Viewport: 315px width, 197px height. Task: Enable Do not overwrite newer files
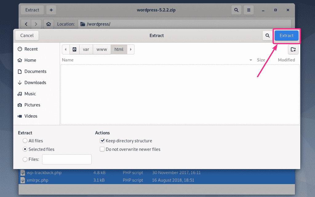click(x=102, y=149)
